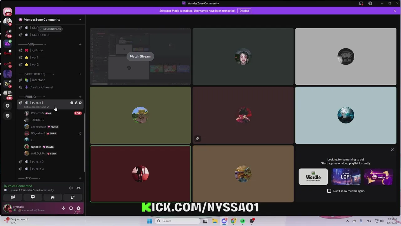Open chat for PUBLIC 1 voice channel
401x226 pixels.
[72, 103]
